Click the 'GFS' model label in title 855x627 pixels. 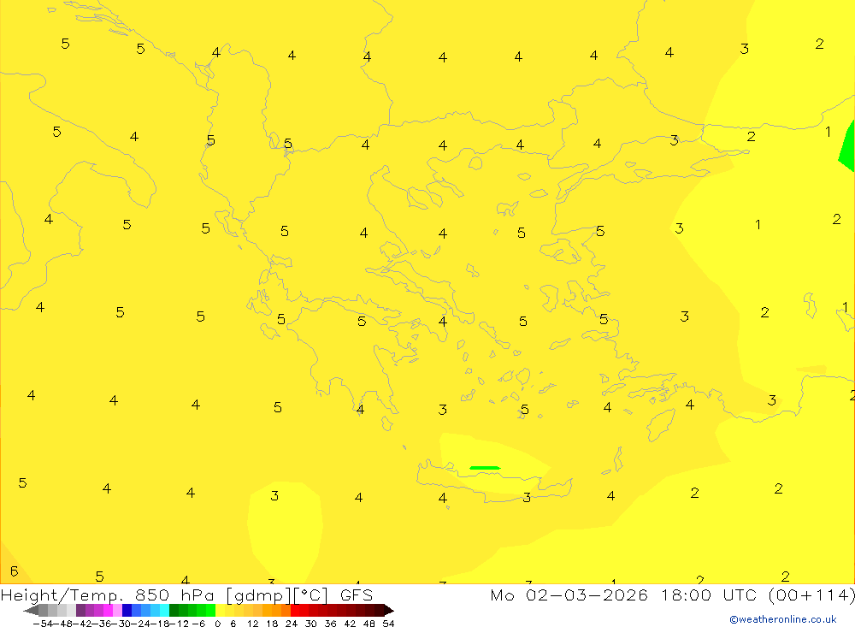357,594
